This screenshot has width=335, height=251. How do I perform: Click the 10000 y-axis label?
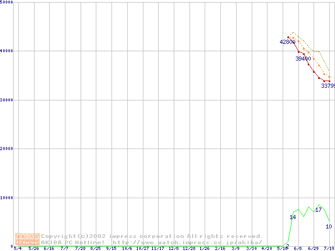[7, 198]
